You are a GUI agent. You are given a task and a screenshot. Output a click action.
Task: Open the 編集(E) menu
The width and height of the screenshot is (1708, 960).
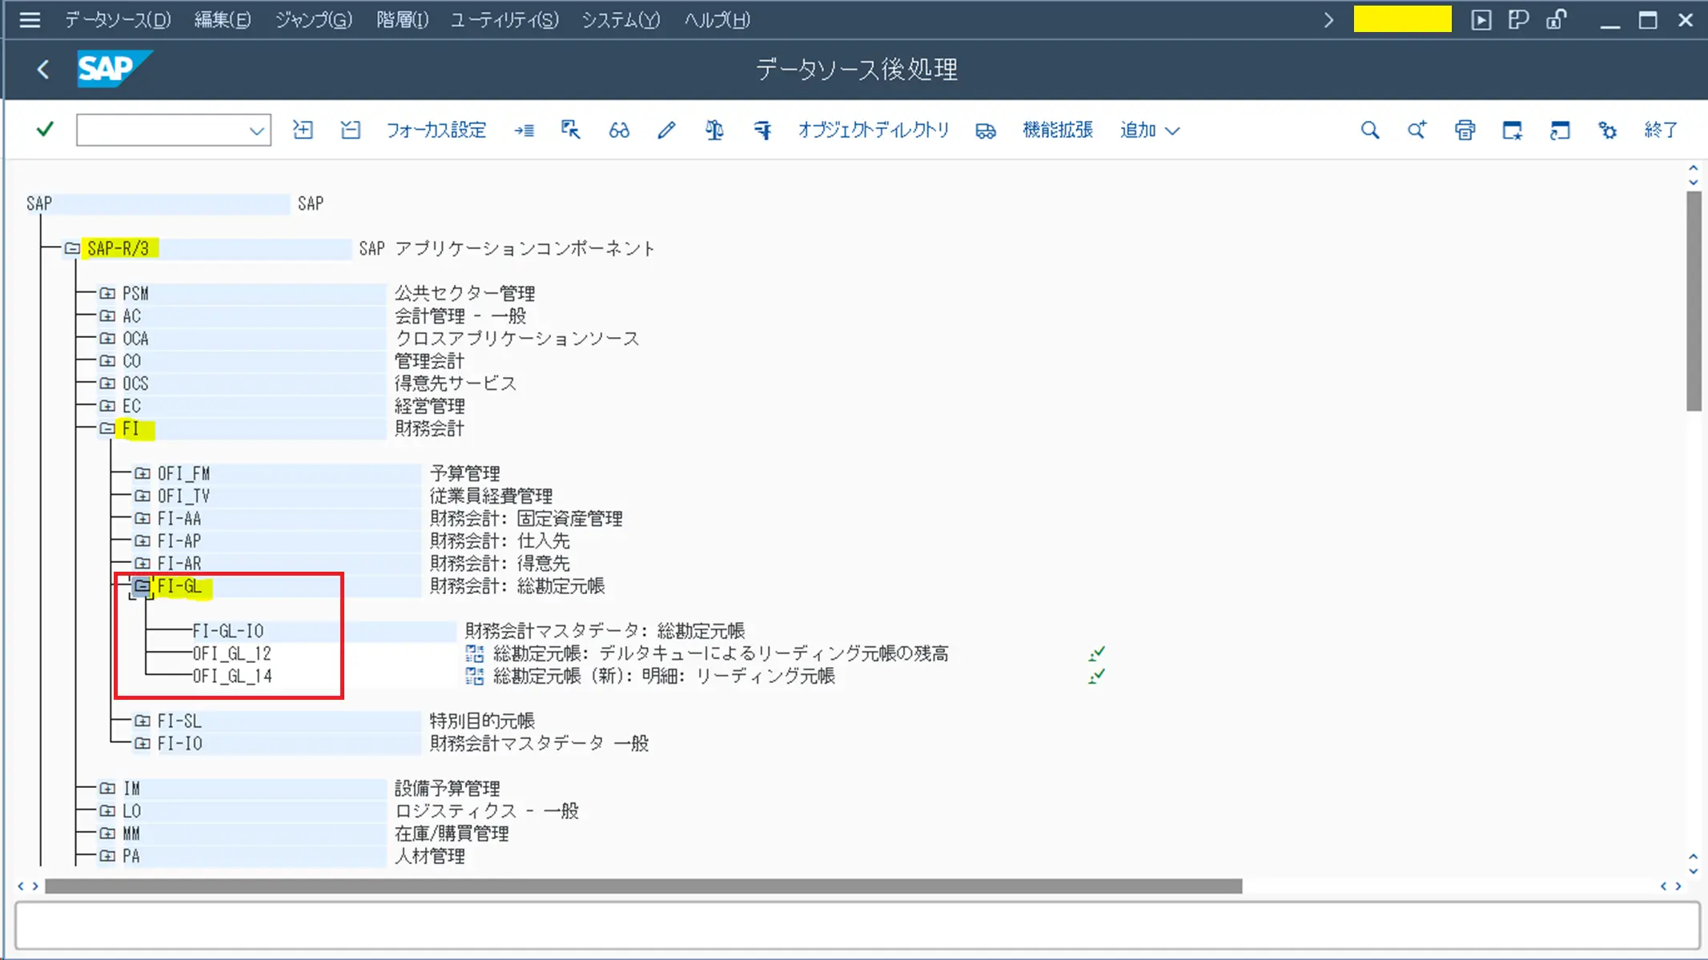[x=223, y=20]
